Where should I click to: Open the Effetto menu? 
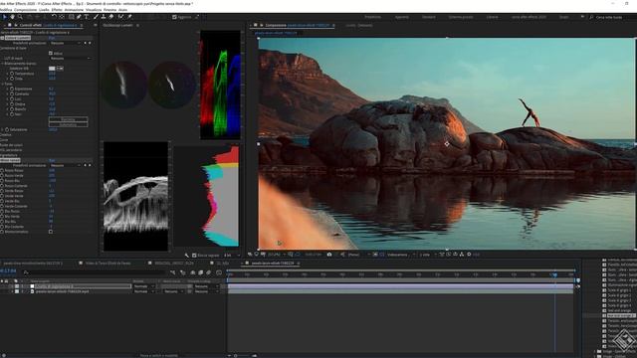pos(57,10)
